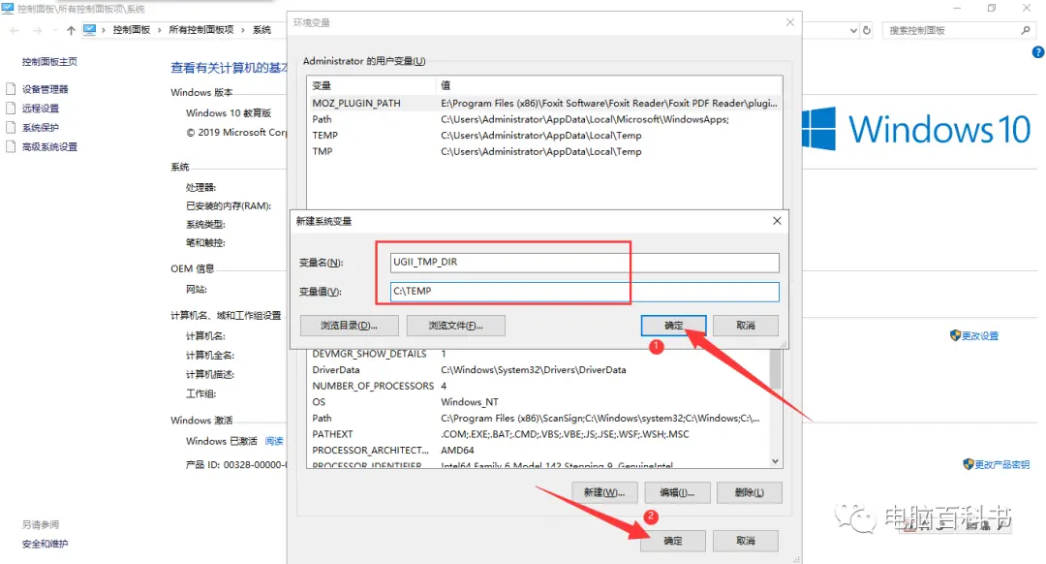Click the 更改产品密钥 link
Screen dimensions: 1046x564
point(1002,464)
